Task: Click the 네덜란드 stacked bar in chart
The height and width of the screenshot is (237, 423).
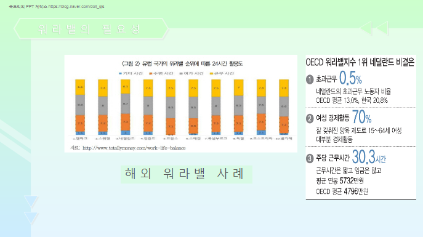Action: pos(126,107)
